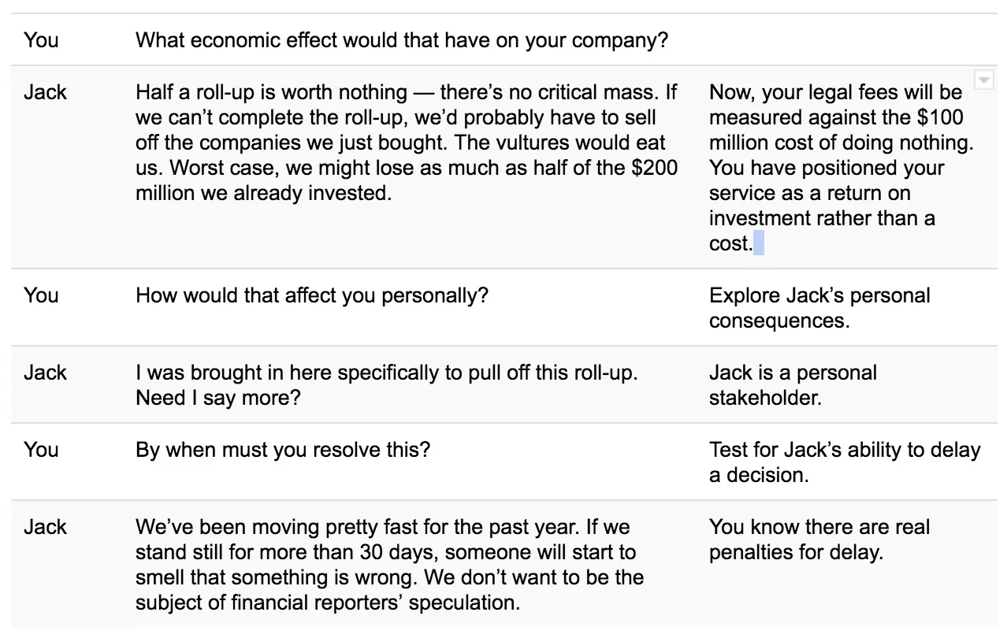
Task: Select the "Half a roll-up is worth nothing" paragraph
Action: [x=407, y=143]
